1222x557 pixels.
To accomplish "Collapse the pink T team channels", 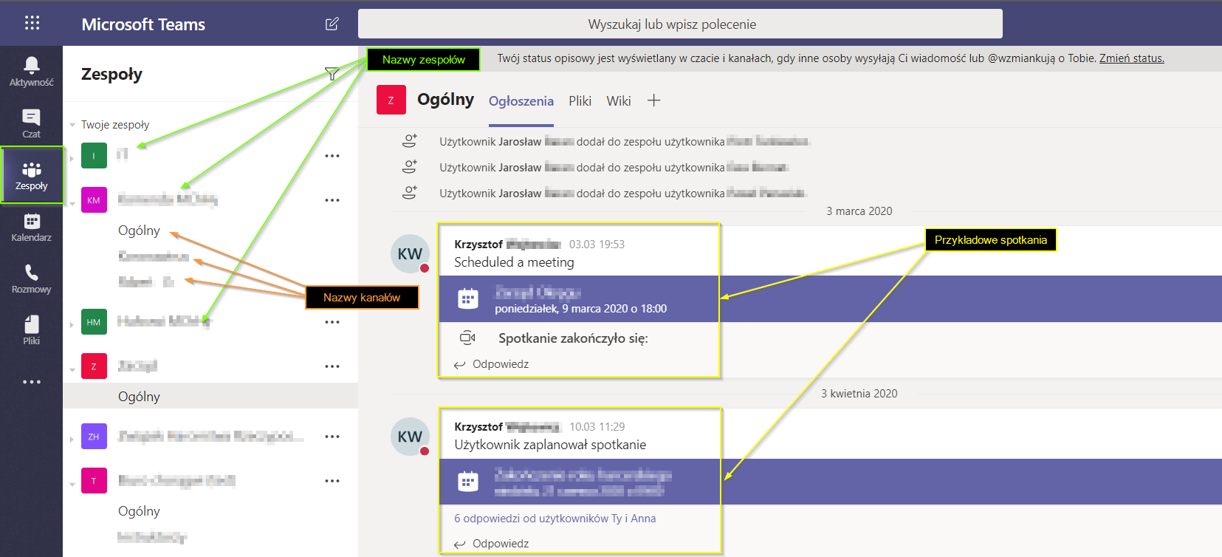I will click(72, 484).
